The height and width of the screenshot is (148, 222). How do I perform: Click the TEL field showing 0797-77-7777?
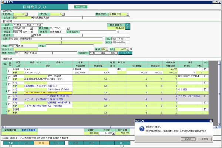121,39
